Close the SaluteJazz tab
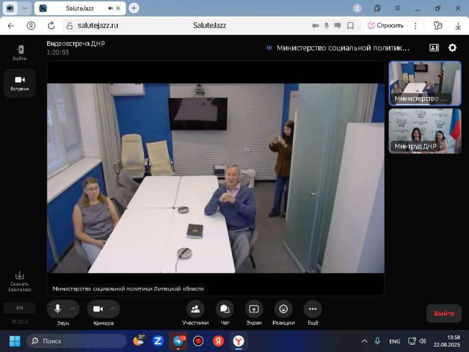469x352 pixels. click(118, 8)
